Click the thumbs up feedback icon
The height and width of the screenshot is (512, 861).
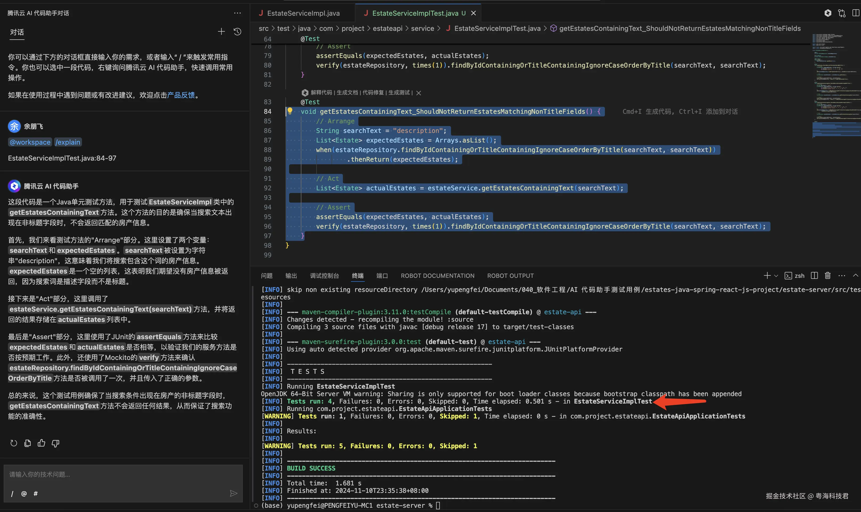42,443
